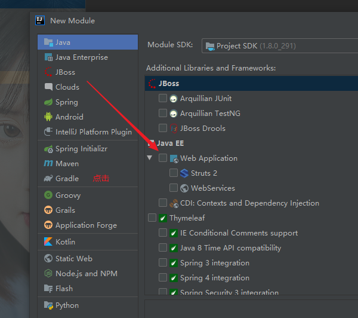Select Java Enterprise module type
Viewport: 358px width, 318px height.
click(81, 57)
